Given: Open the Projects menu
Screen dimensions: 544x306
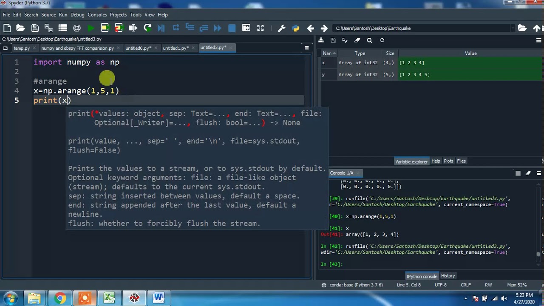Looking at the screenshot, I should 118,14.
